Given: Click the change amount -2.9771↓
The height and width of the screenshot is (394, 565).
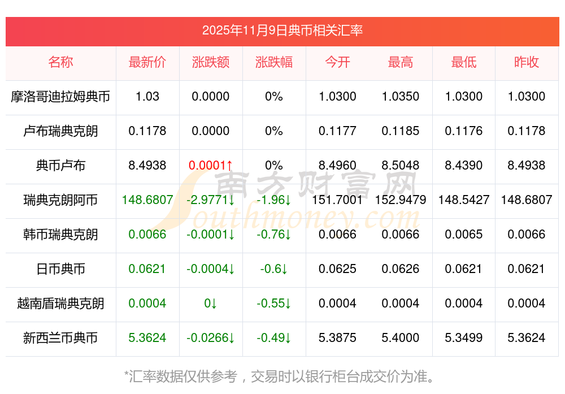Looking at the screenshot, I should pyautogui.click(x=210, y=200).
